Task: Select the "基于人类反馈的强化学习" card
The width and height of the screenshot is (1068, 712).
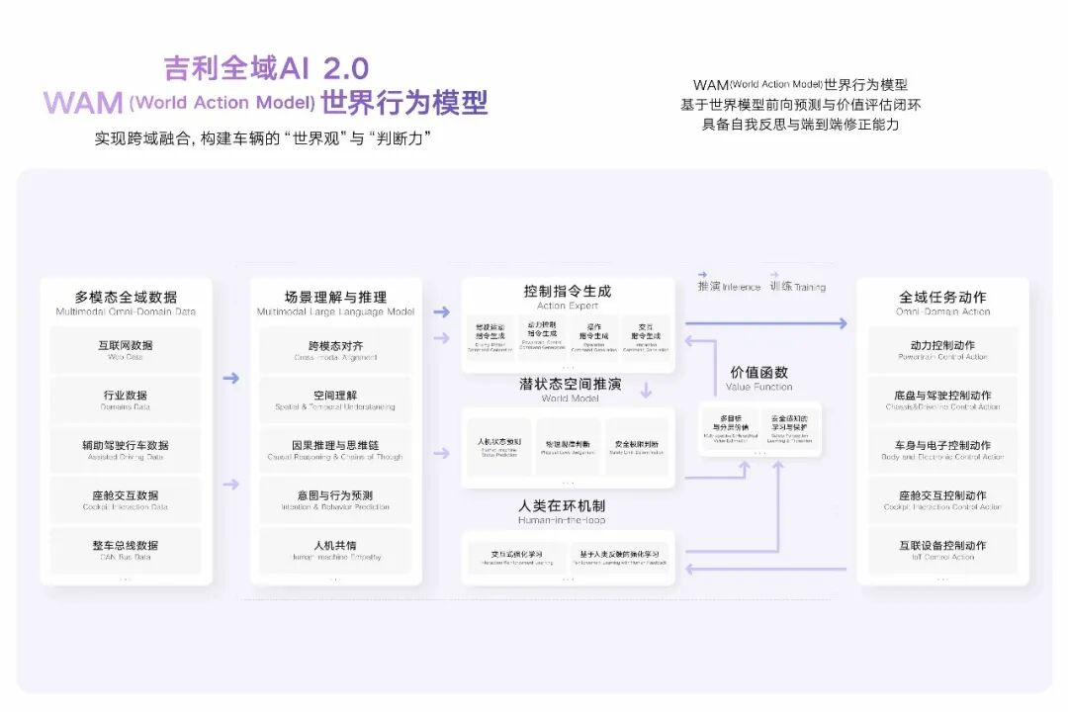Action: tap(619, 558)
